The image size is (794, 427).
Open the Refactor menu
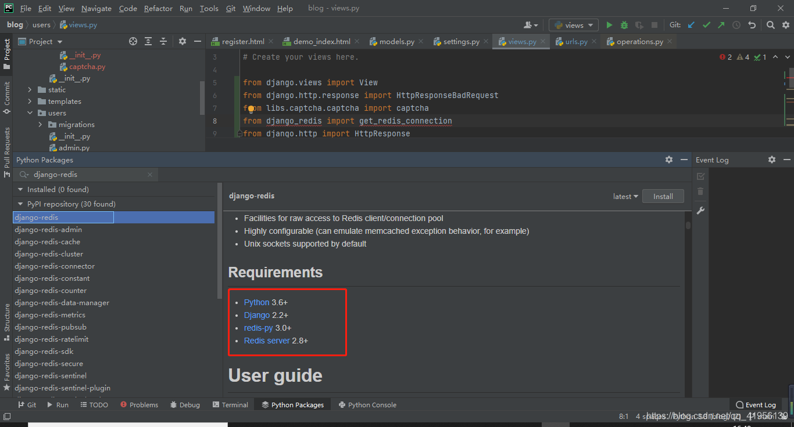click(158, 9)
